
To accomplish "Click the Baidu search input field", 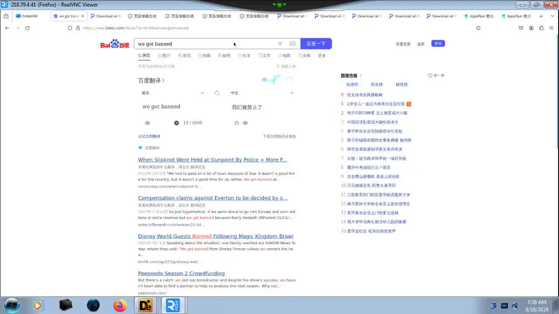I will point(205,44).
